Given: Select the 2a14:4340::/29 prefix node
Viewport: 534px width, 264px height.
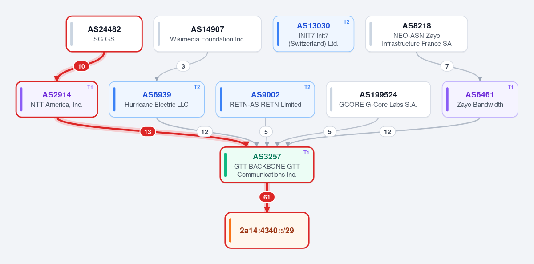Looking at the screenshot, I should (267, 230).
